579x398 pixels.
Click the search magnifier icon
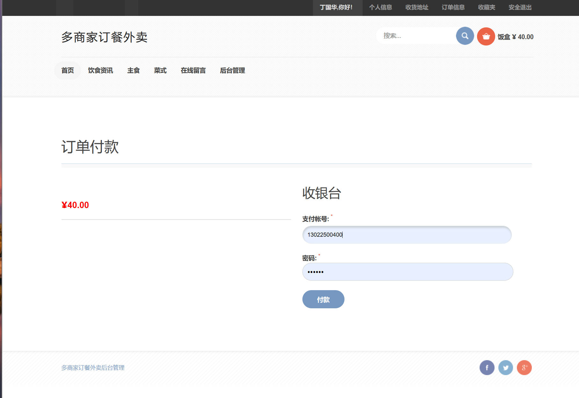pos(465,36)
